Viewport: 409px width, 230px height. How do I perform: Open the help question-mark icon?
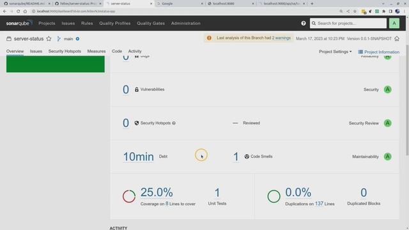click(303, 23)
